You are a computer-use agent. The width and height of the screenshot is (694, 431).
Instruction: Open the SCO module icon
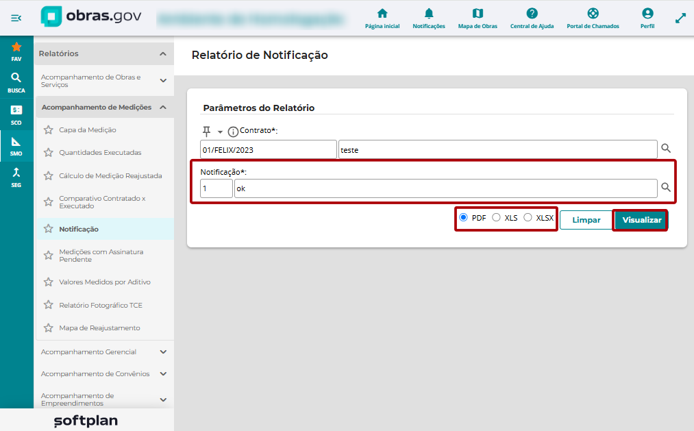pyautogui.click(x=16, y=114)
